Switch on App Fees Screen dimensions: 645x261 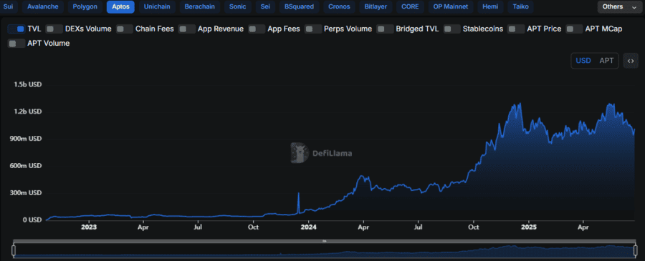pos(257,29)
